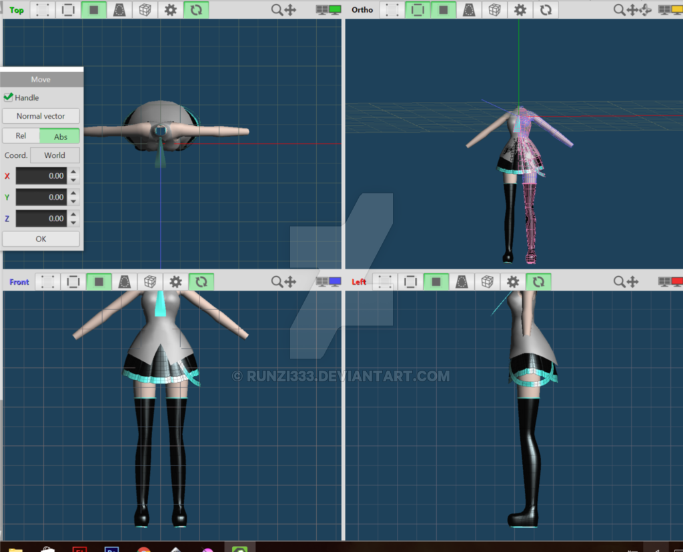Decrease Y value with down arrow
This screenshot has width=683, height=552.
(73, 201)
